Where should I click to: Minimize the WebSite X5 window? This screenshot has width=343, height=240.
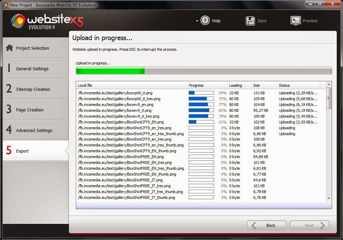click(x=310, y=3)
